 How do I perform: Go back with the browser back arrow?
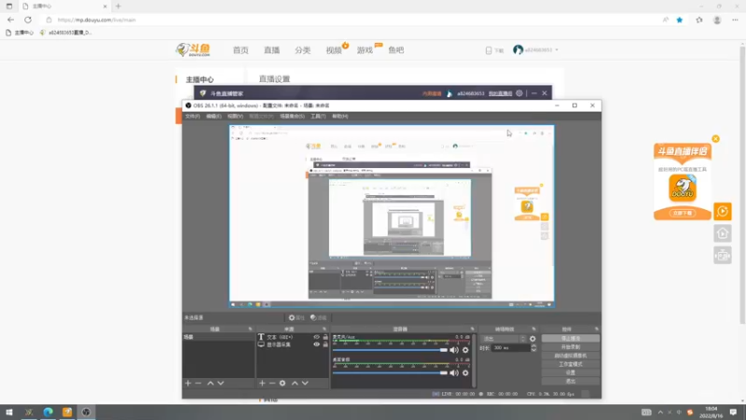(x=10, y=20)
